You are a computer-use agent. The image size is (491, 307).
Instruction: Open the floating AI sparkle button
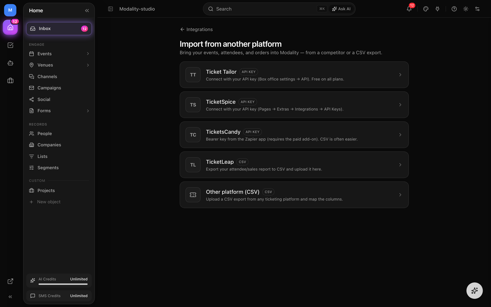(x=474, y=290)
